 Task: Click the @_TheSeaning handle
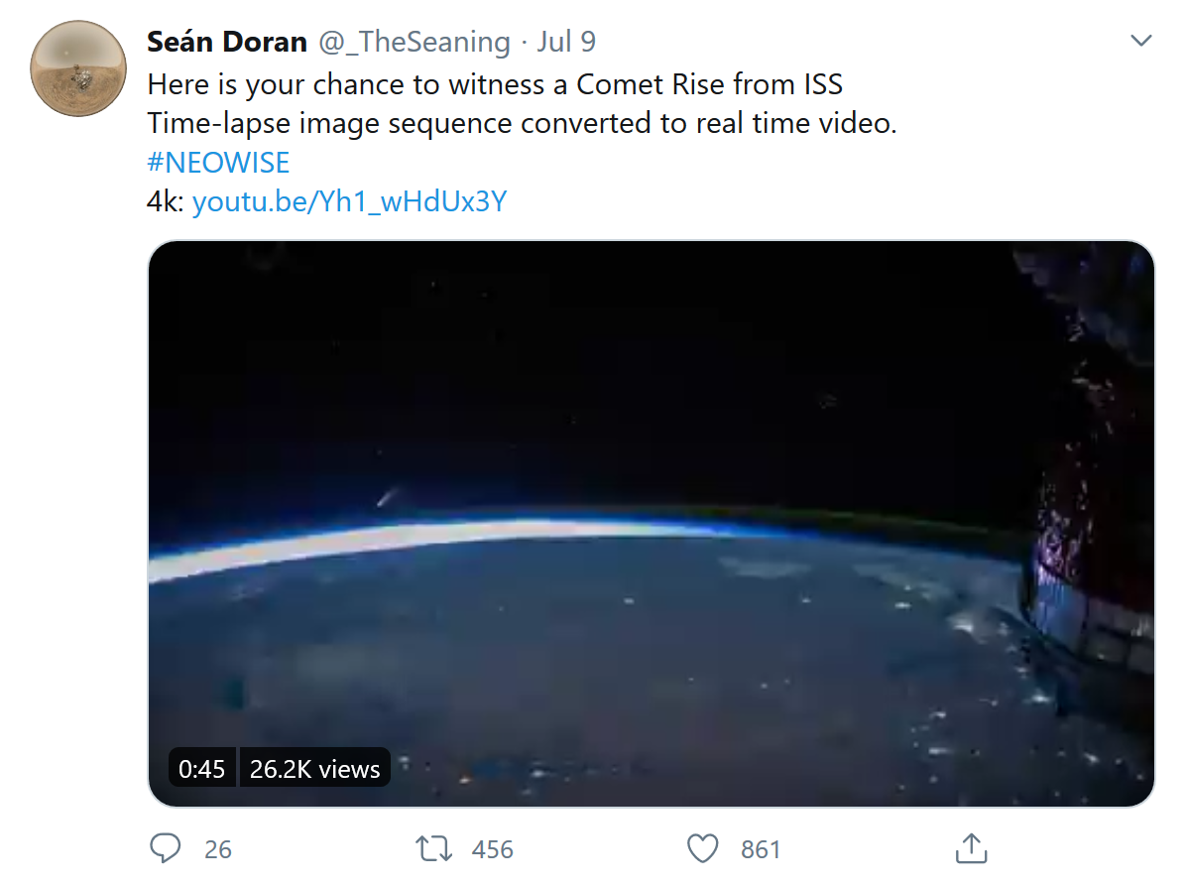pyautogui.click(x=414, y=42)
